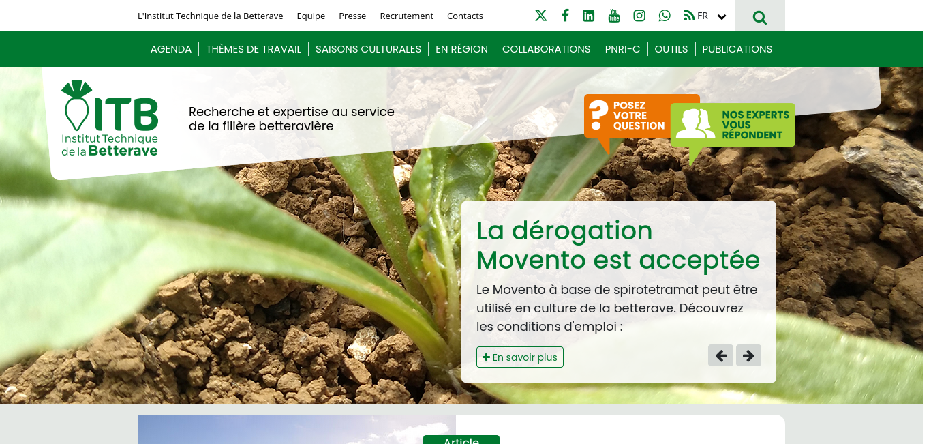Open the THÈMES DE TRAVAIL menu
This screenshot has height=444, width=931.
[254, 49]
